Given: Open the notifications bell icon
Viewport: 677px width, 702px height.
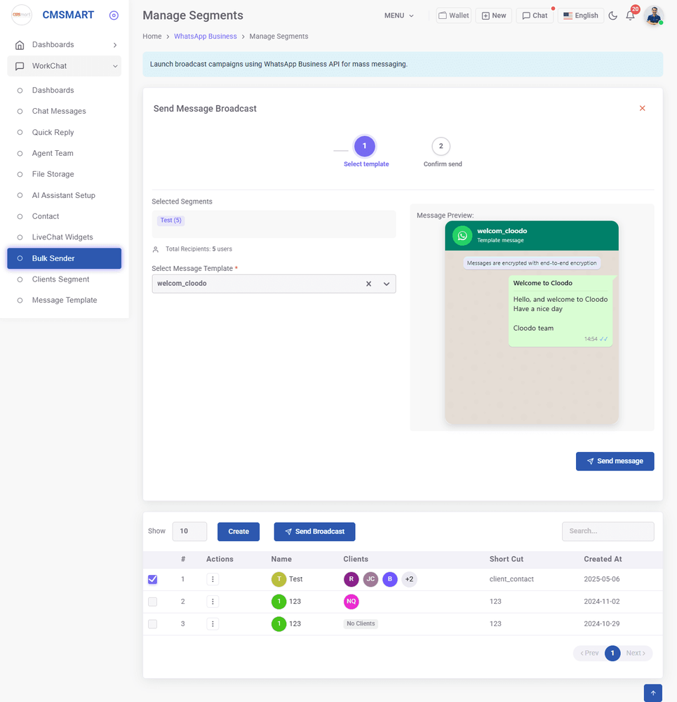Looking at the screenshot, I should [x=630, y=15].
